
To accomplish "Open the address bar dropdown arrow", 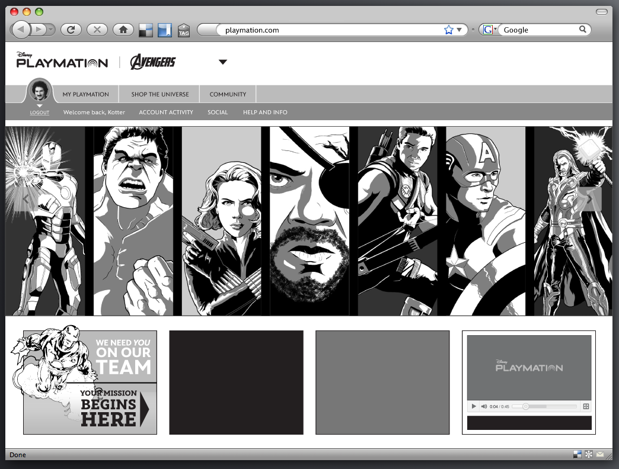I will (x=459, y=30).
